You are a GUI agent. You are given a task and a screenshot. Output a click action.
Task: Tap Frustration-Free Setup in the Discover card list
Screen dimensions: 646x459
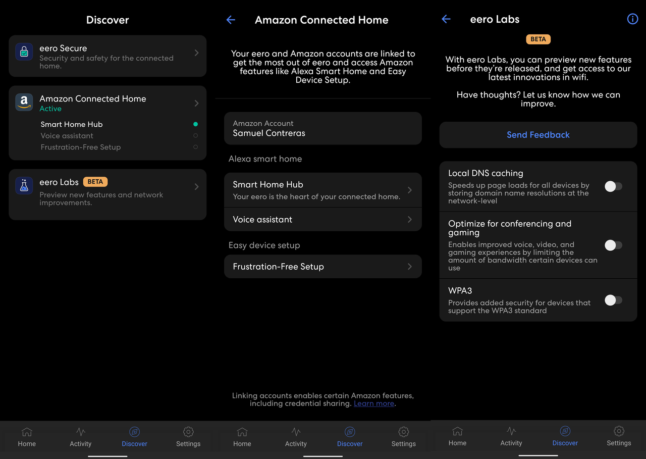(81, 147)
